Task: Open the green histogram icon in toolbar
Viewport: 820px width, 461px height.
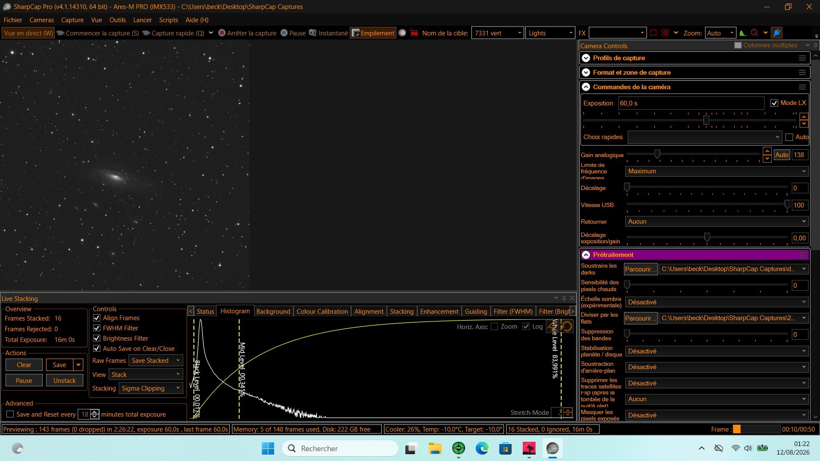Action: tap(743, 33)
